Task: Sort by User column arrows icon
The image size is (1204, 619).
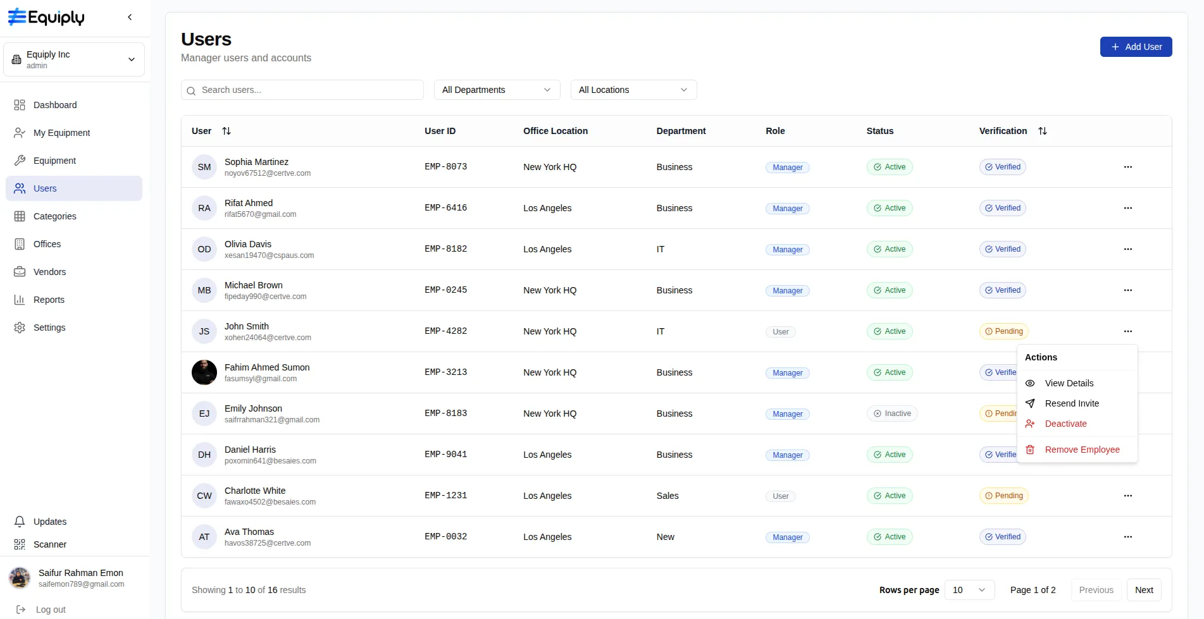Action: pyautogui.click(x=227, y=131)
